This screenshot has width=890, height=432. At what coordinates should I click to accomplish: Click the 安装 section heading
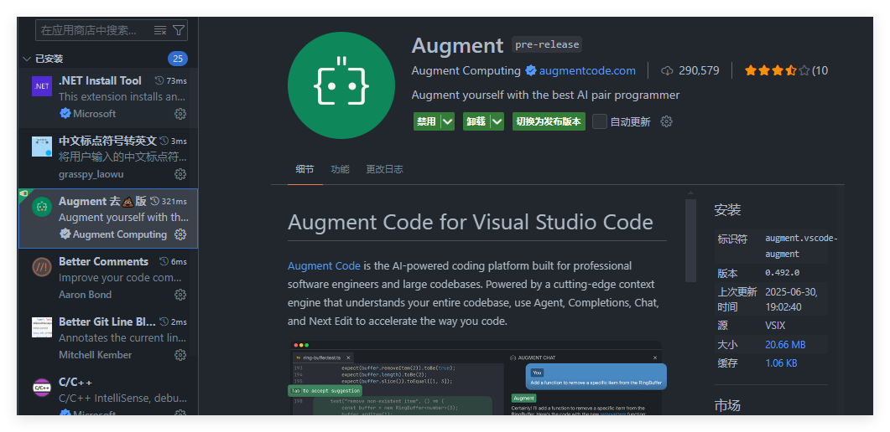click(727, 210)
